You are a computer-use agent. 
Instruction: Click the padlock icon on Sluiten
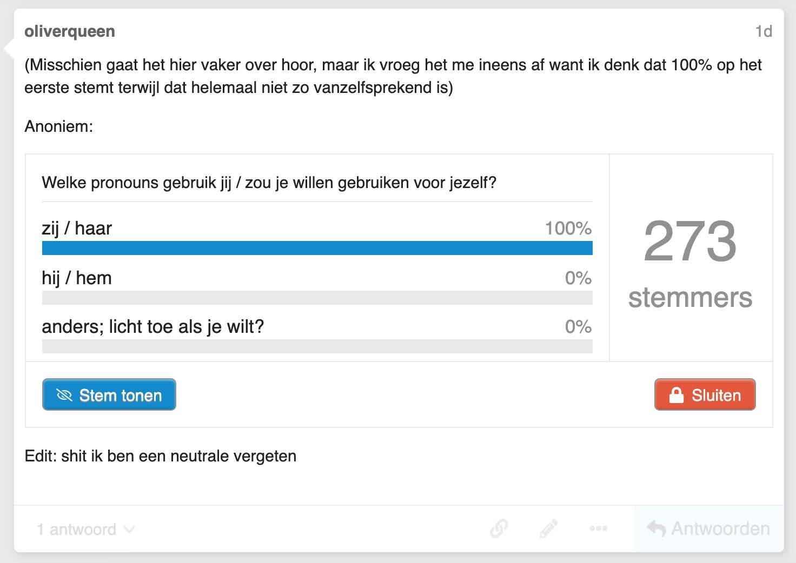pos(676,396)
